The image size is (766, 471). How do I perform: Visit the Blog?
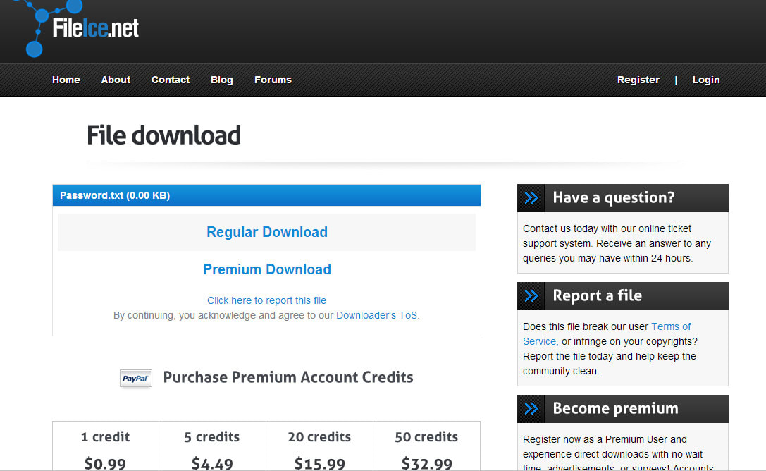(222, 80)
